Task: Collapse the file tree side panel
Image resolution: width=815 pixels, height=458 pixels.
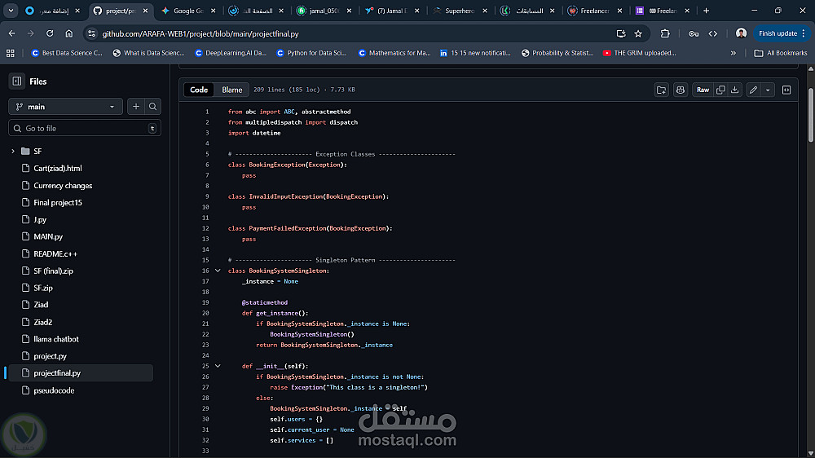Action: click(17, 81)
